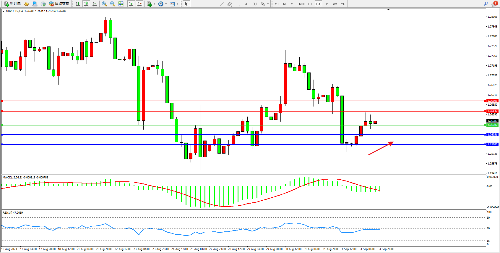Switch chart to candlestick mode
The height and width of the screenshot is (253, 500).
[x=86, y=4]
